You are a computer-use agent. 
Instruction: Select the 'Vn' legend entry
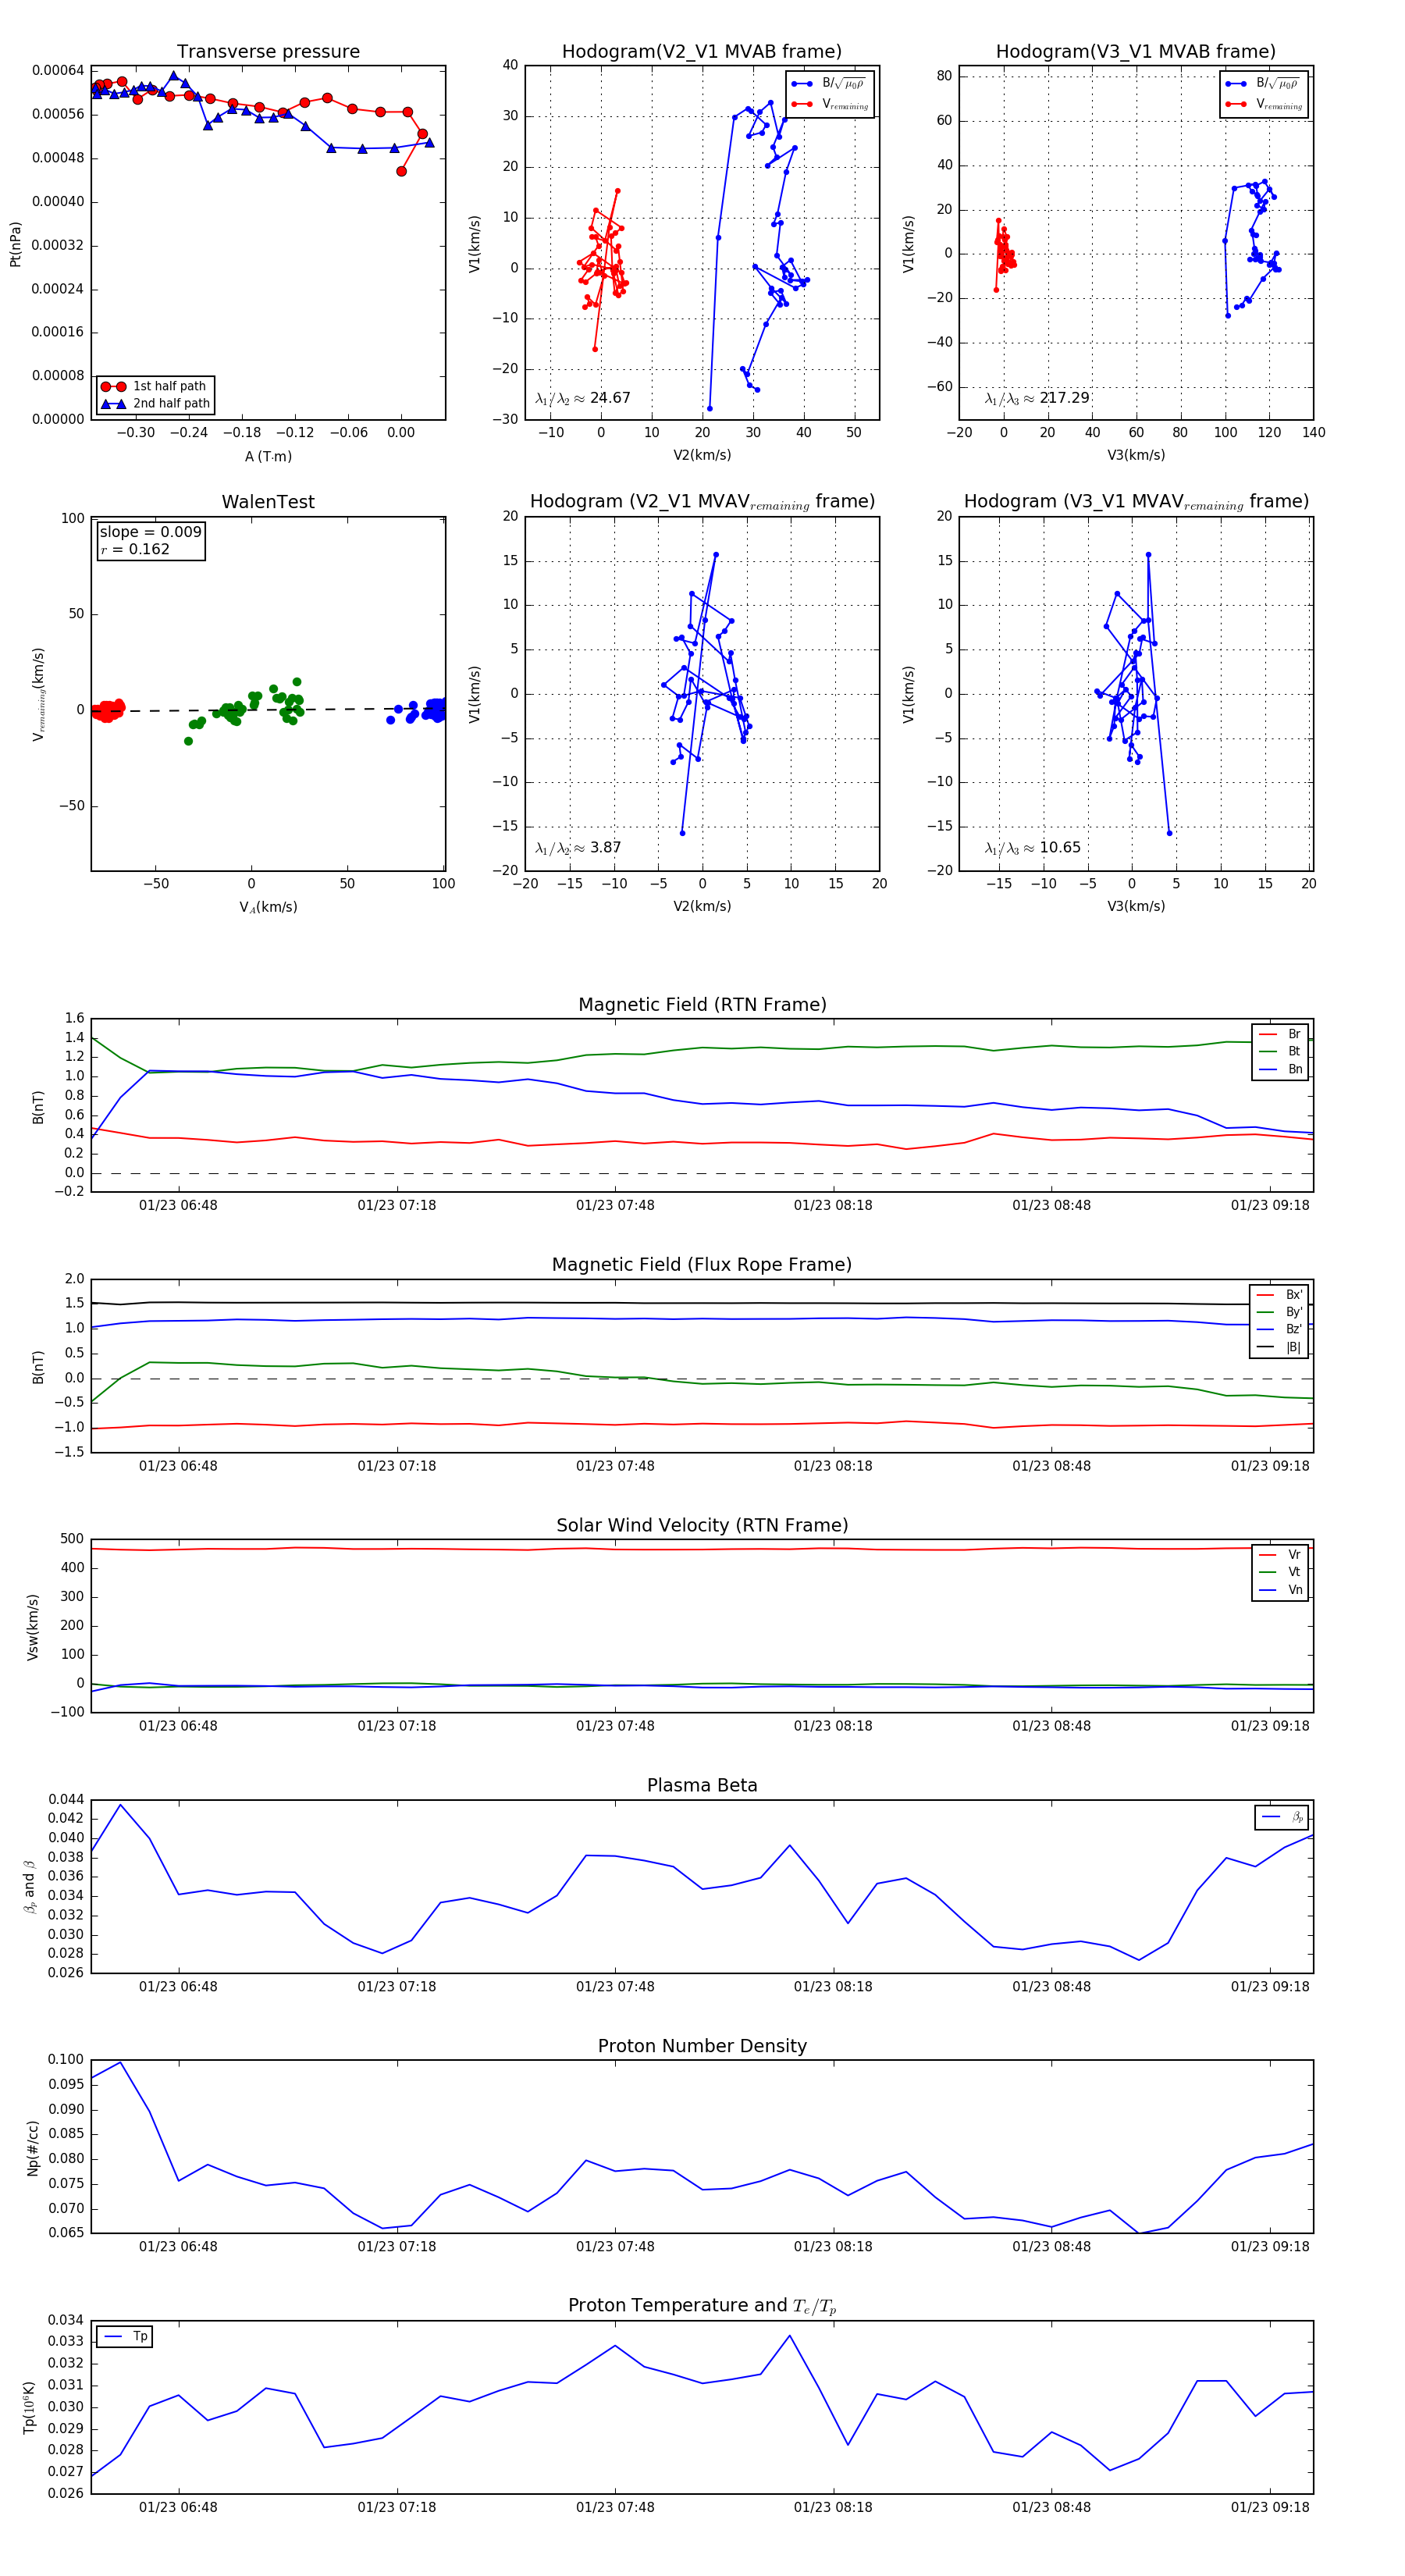(1280, 1590)
